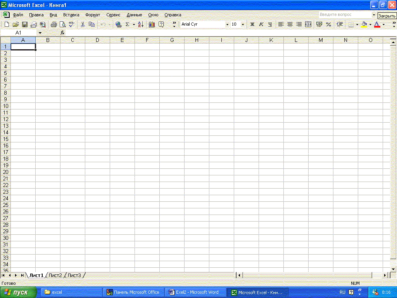Switch to sheet tab Лист3

tap(74, 275)
